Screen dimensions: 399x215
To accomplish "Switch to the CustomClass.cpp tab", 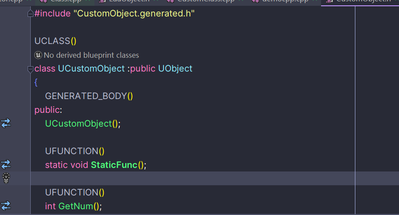I will (x=205, y=1).
